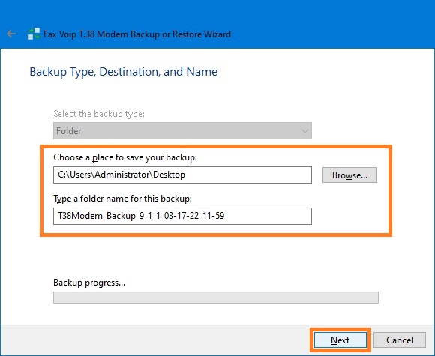The image size is (435, 356).
Task: Click empty blue title bar area
Action: point(333,25)
